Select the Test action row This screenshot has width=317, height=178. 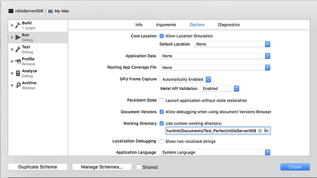38,49
